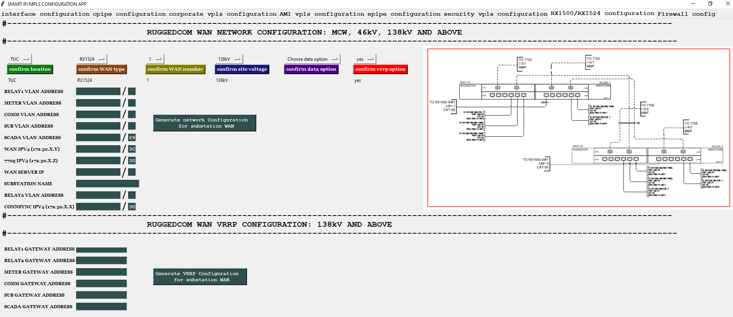
Task: Click the RELAY1 GATEWAY ADDRESS field
Action: click(x=102, y=250)
